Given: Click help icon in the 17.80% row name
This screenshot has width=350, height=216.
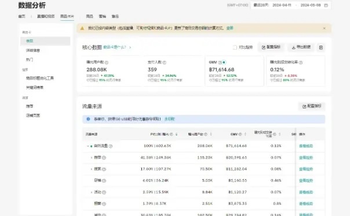Looking at the screenshot, I should pyautogui.click(x=104, y=169).
